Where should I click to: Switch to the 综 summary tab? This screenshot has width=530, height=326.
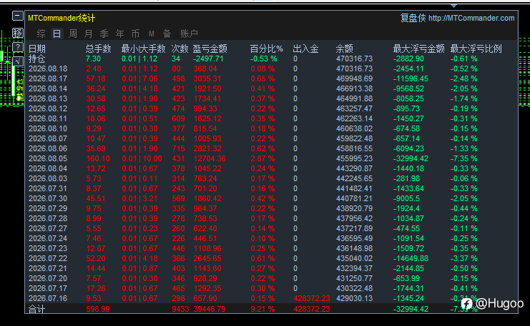tap(41, 34)
